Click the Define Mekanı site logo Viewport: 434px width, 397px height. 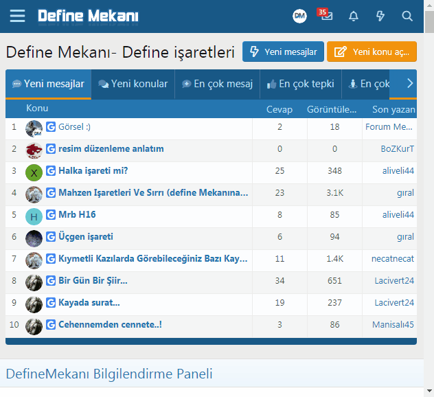coord(88,16)
